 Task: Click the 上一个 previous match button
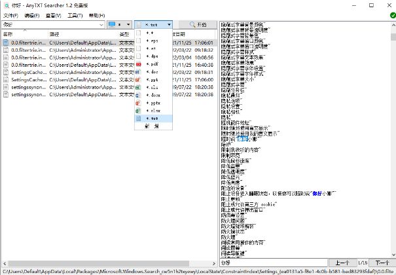coord(342,263)
